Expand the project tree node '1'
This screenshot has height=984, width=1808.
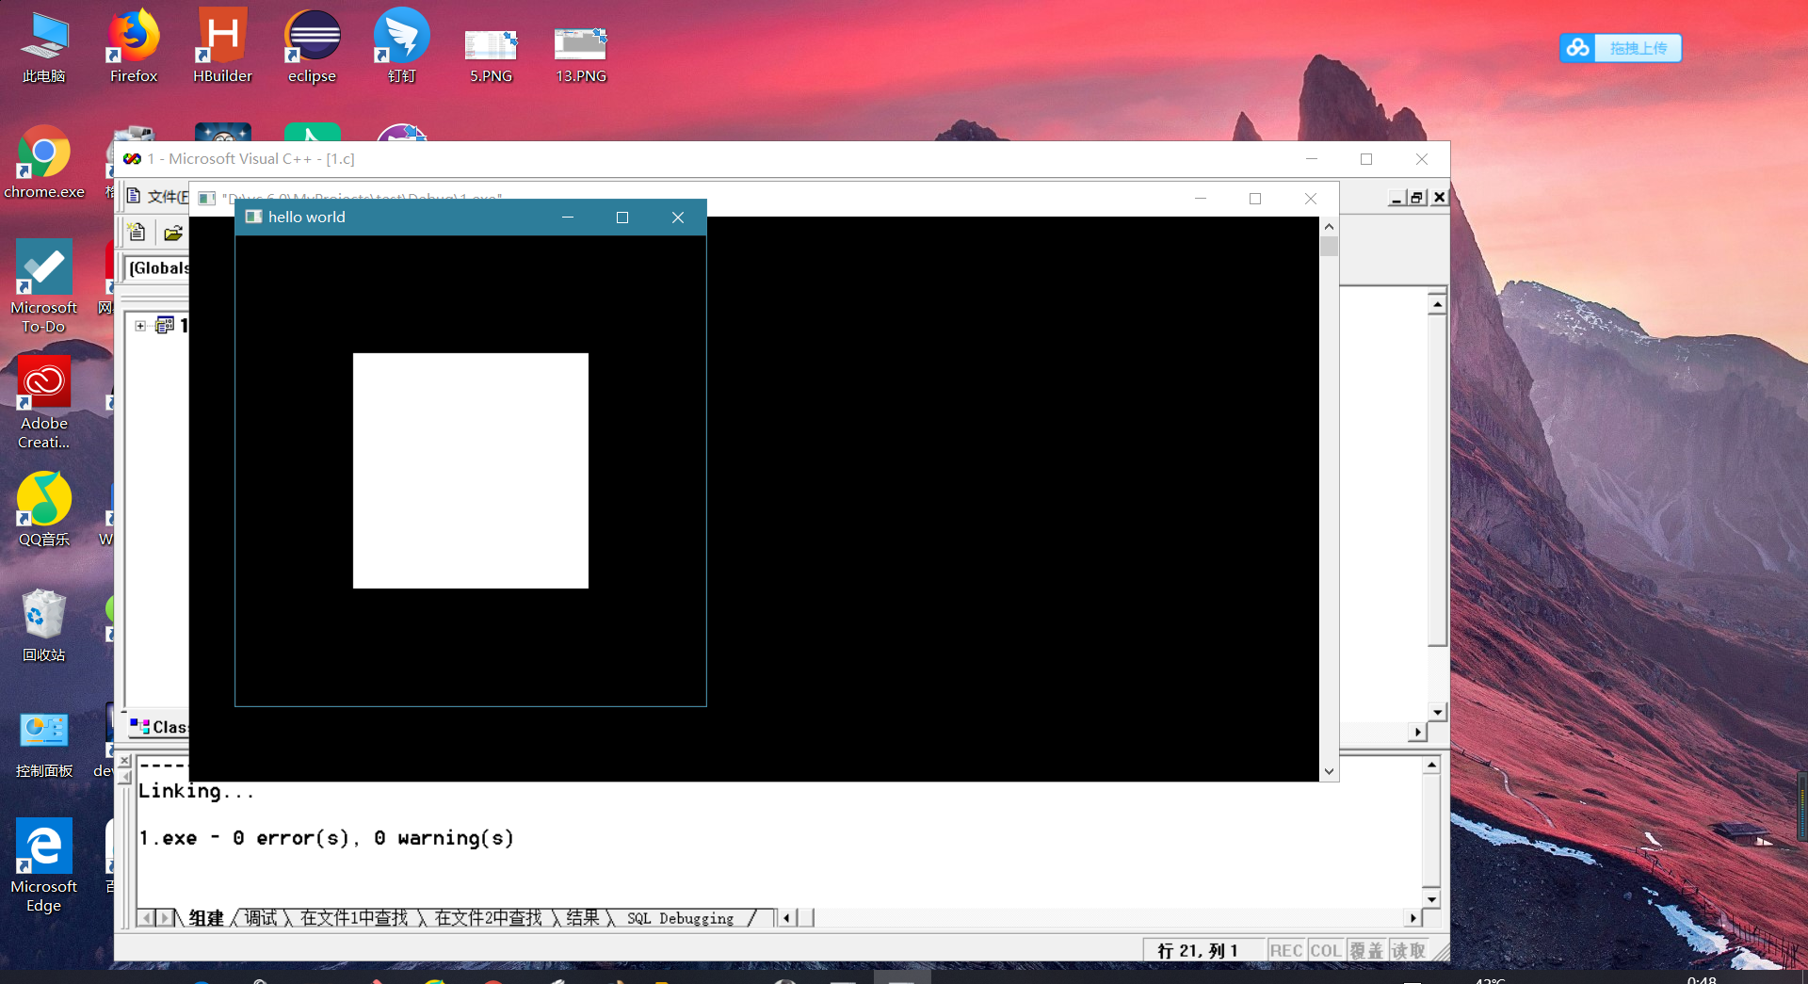[140, 326]
